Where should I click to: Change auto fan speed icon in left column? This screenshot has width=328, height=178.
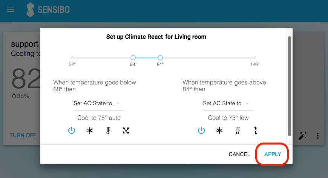click(126, 130)
